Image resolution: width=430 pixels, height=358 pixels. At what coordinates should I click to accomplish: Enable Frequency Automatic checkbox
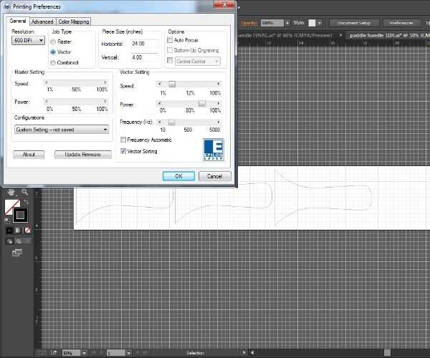(x=123, y=140)
